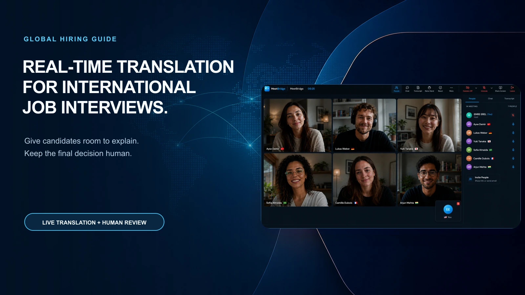Expand the microphone options chevron
This screenshot has width=525, height=295.
pyautogui.click(x=492, y=88)
